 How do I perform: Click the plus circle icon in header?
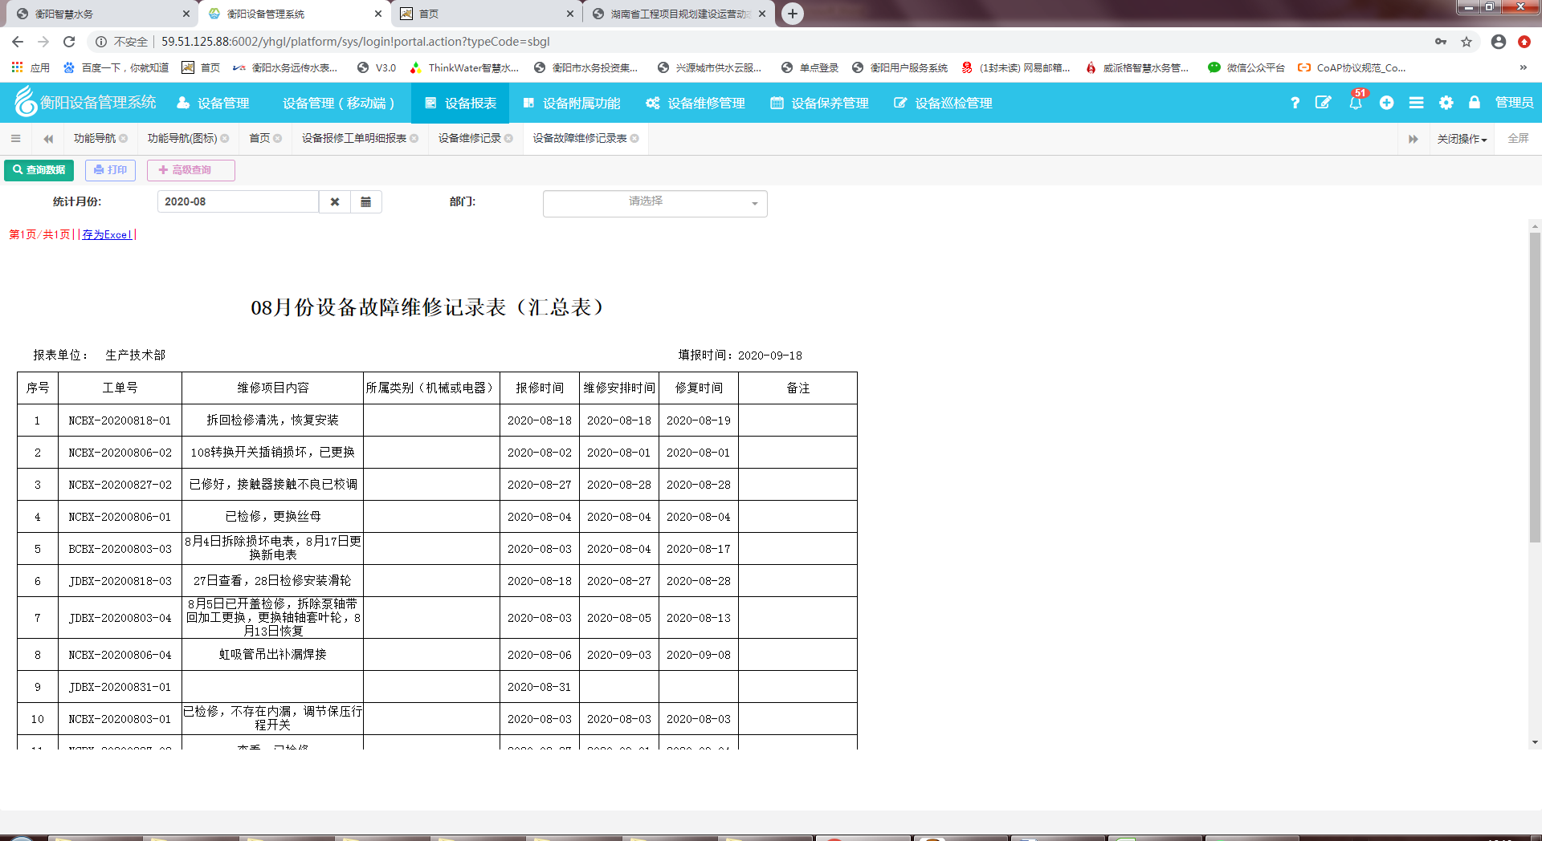[1386, 103]
